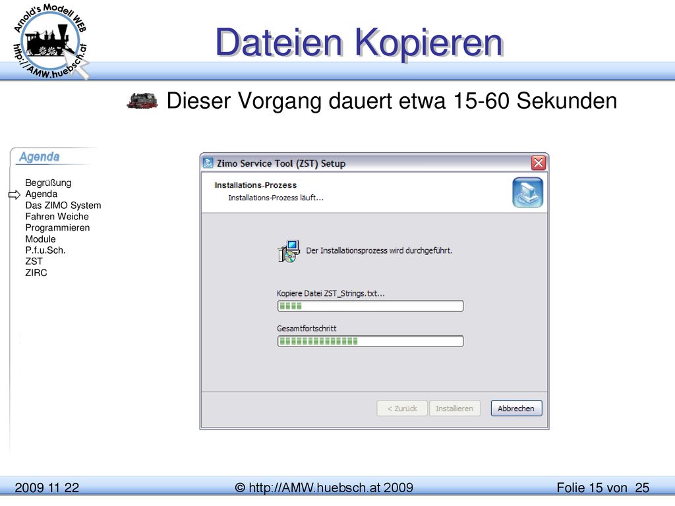The image size is (675, 506).
Task: Click the installer CD icon beside the process text
Action: pos(289,251)
